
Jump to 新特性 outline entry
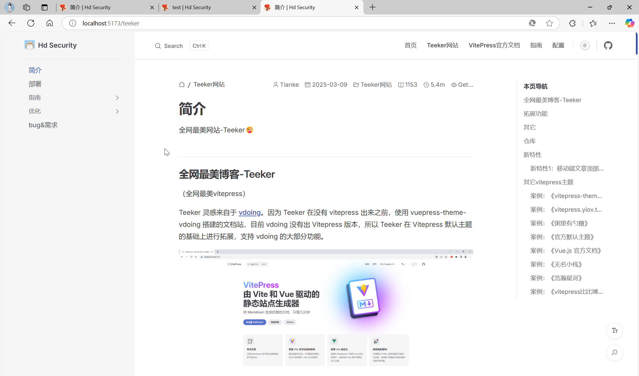(x=532, y=155)
